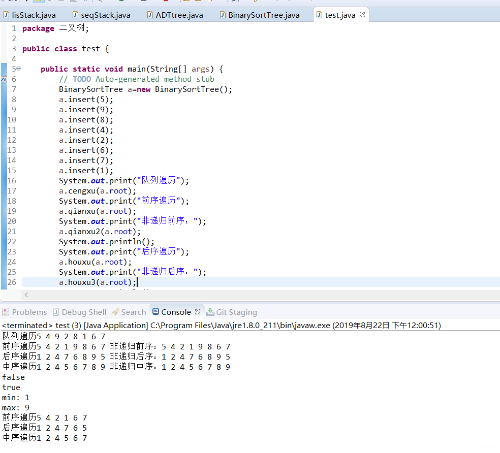Switch to the Search view tab
This screenshot has height=453, width=500.
(x=129, y=312)
